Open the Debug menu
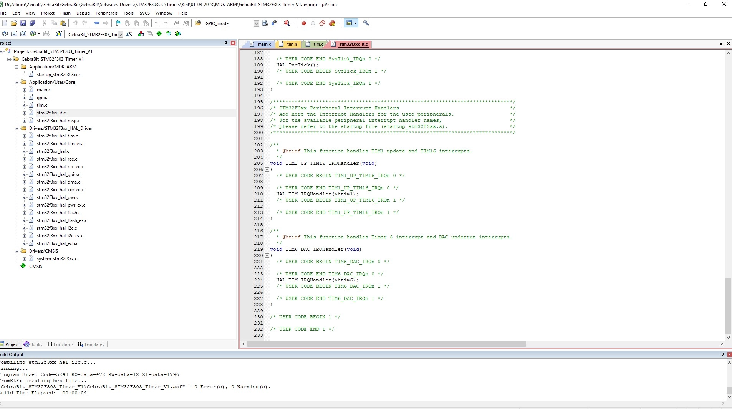Screen dimensions: 732x409 83,13
